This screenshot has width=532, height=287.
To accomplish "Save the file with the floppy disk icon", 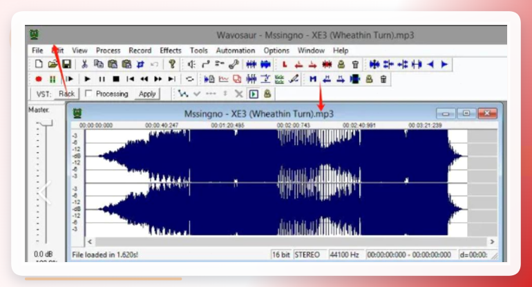I will [x=66, y=64].
